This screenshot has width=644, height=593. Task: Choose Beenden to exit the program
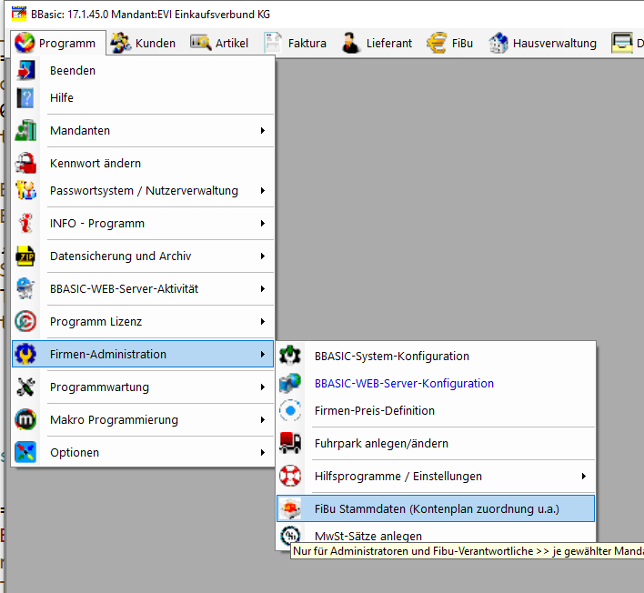point(143,71)
